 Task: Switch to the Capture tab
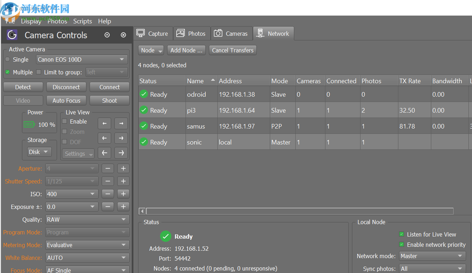coord(153,34)
